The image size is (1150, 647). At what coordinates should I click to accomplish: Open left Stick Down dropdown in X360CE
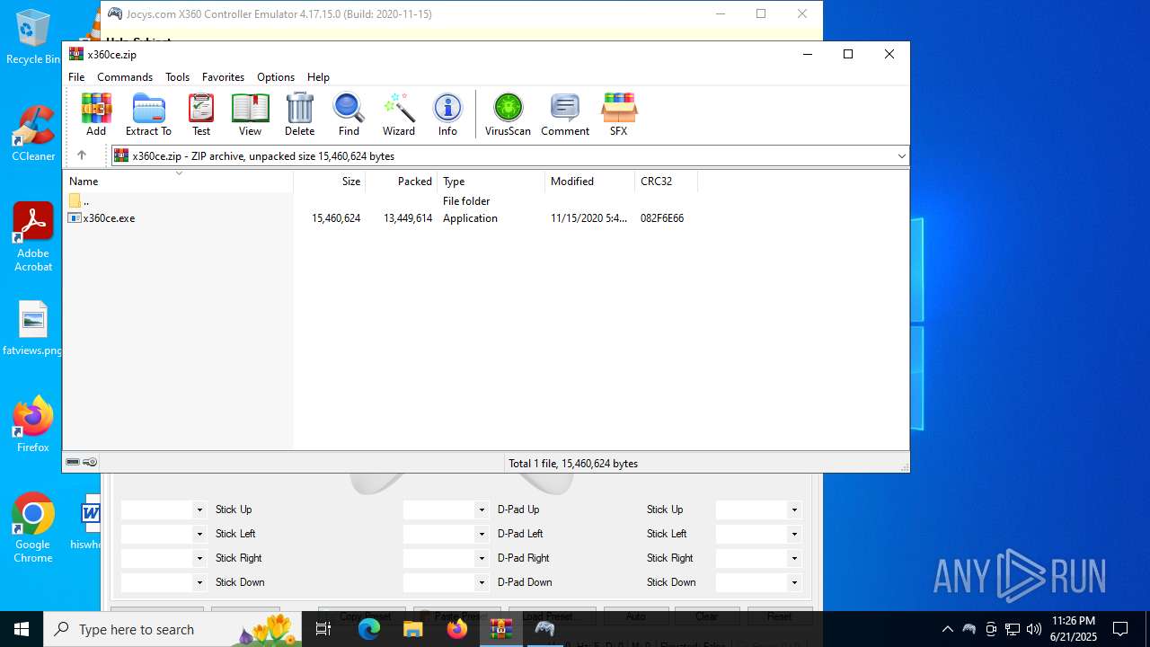tap(199, 583)
